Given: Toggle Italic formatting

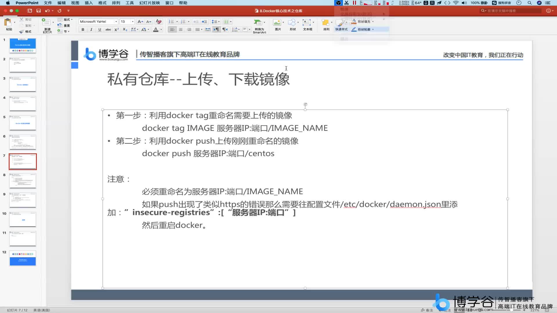Looking at the screenshot, I should pyautogui.click(x=91, y=30).
